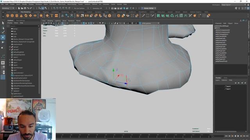This screenshot has width=250, height=140.
Task: Activate the Move tool in the toolbox
Action: point(3,37)
